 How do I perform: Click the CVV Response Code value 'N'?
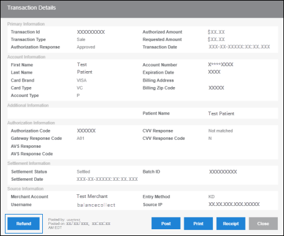tap(210, 139)
